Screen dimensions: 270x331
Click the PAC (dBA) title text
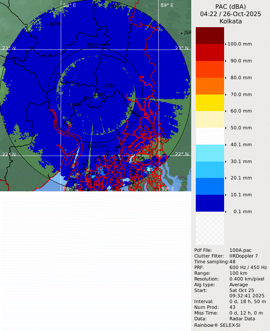tap(231, 7)
